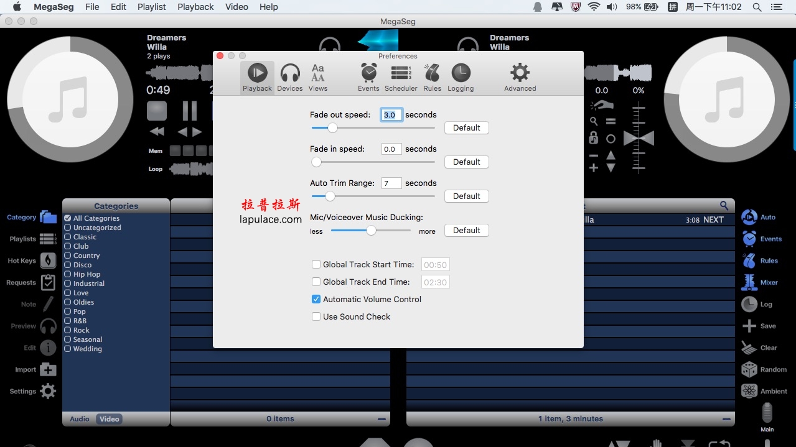Open the Playlist menu
796x447 pixels.
click(x=152, y=7)
